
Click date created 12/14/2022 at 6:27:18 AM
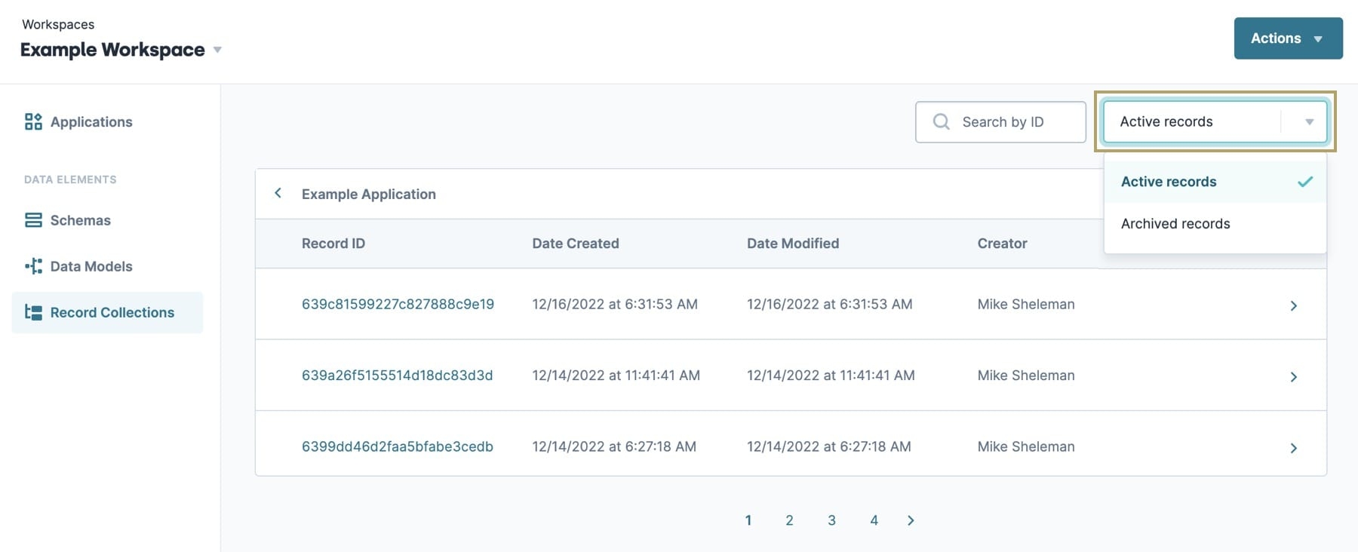tap(614, 446)
